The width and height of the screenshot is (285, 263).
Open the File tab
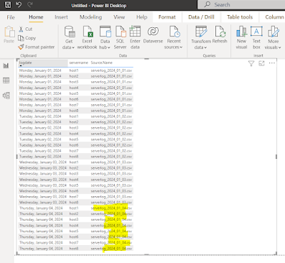click(x=11, y=17)
